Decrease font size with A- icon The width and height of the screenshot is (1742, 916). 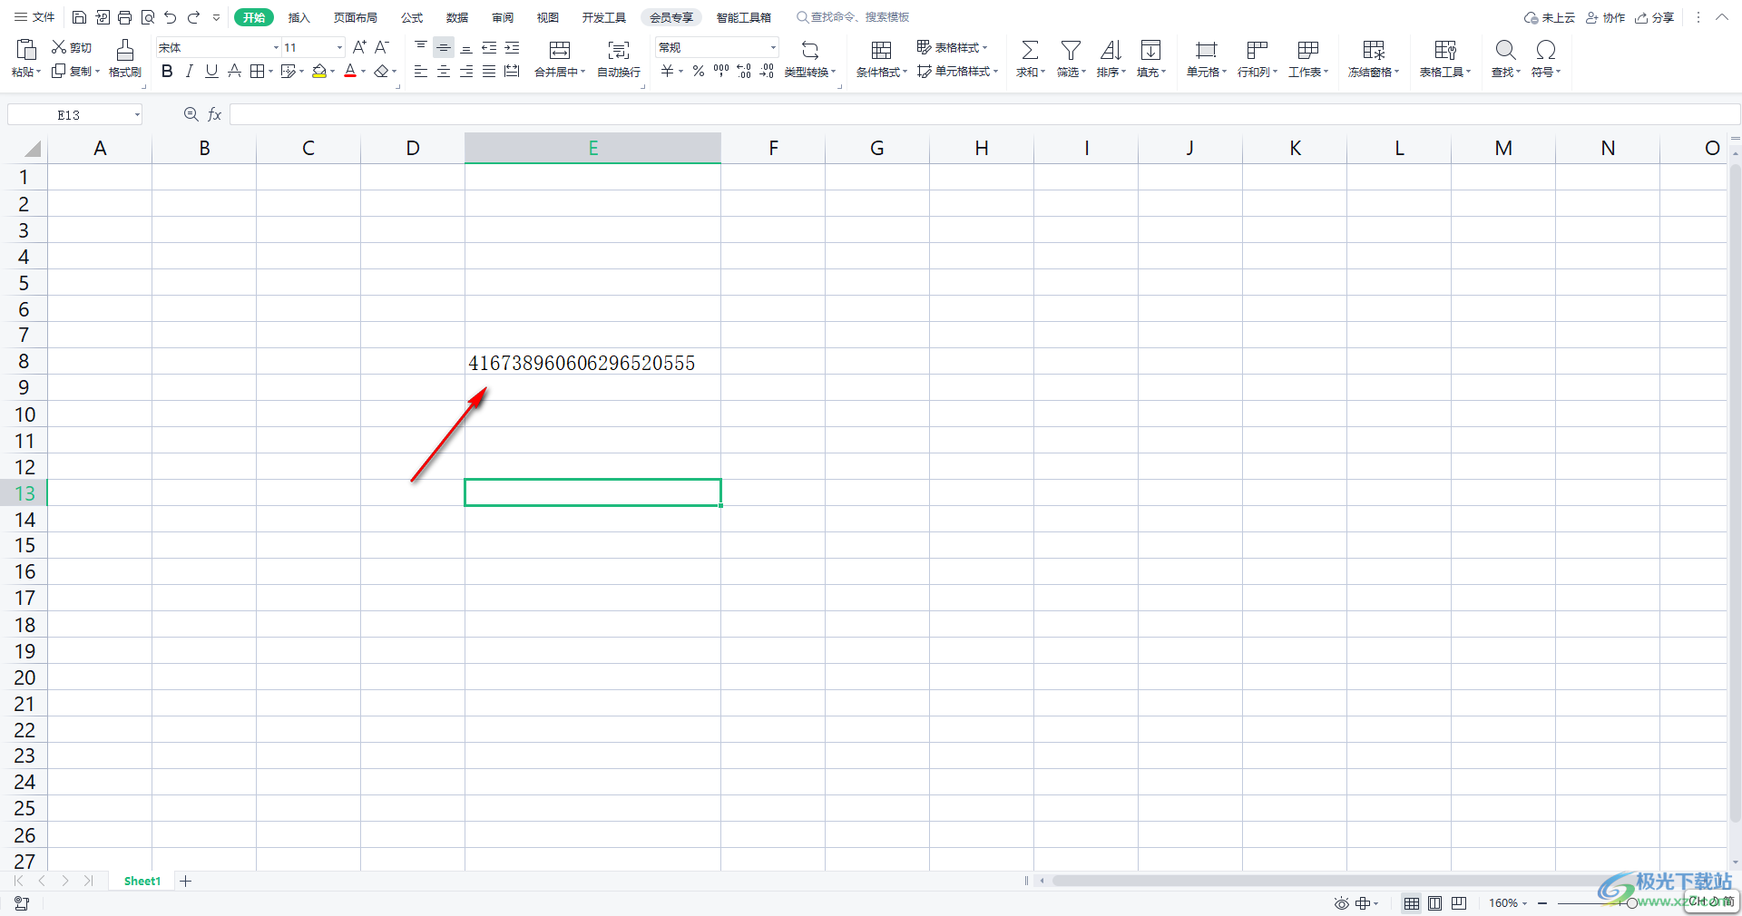[382, 47]
